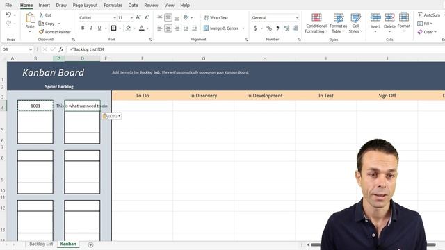Open fill color dropdown arrow
445x250 pixels.
[x=134, y=28]
